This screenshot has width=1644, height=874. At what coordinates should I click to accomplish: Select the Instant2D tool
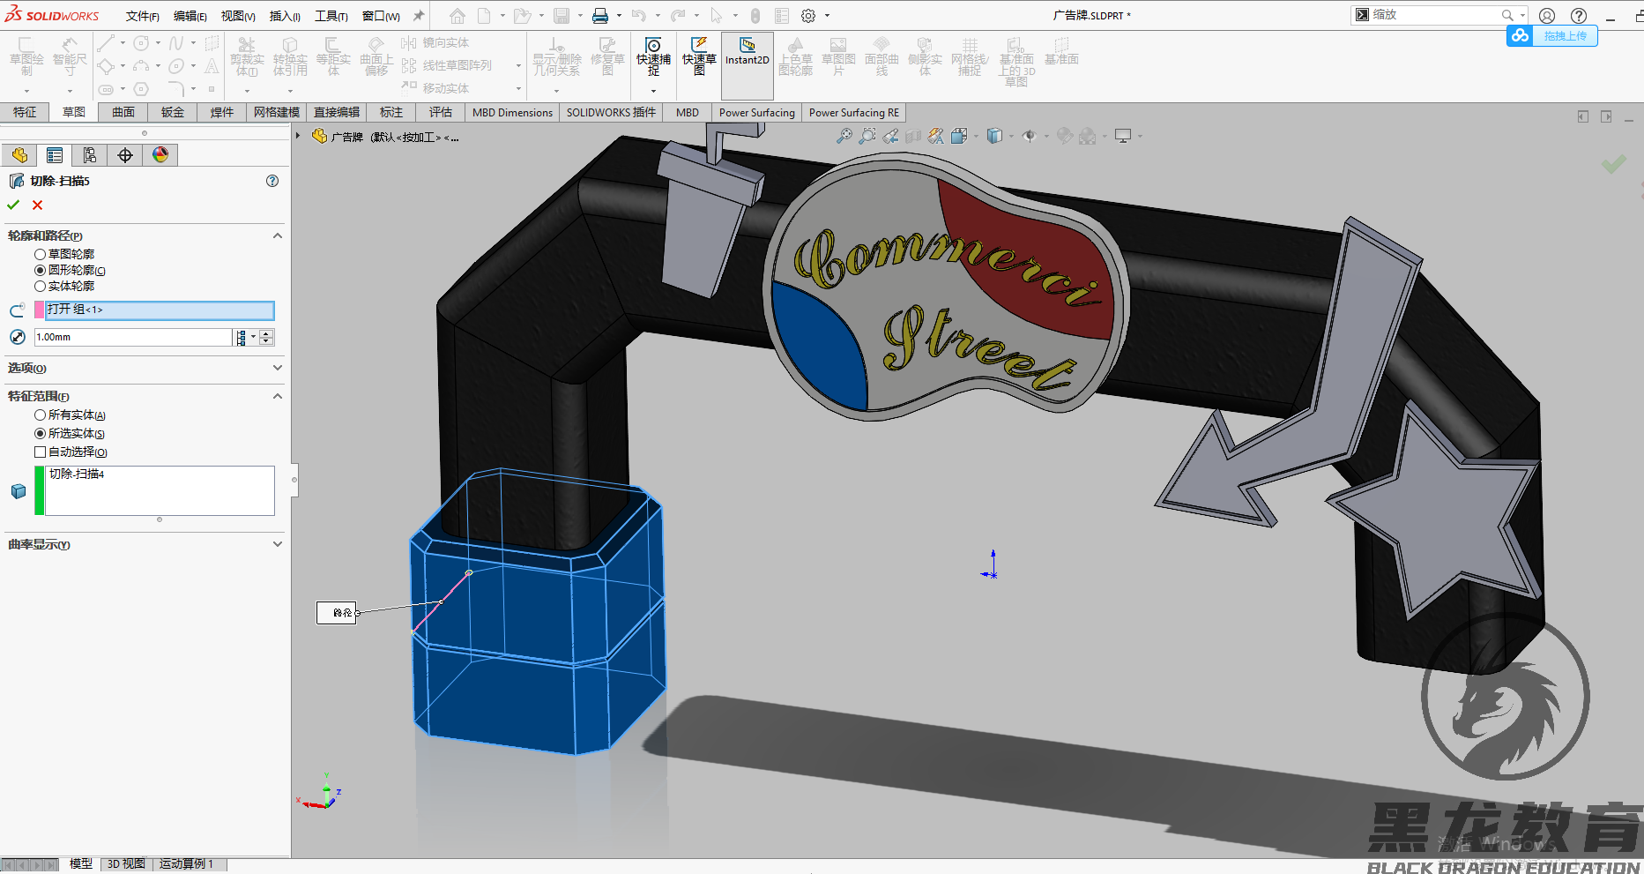point(747,58)
